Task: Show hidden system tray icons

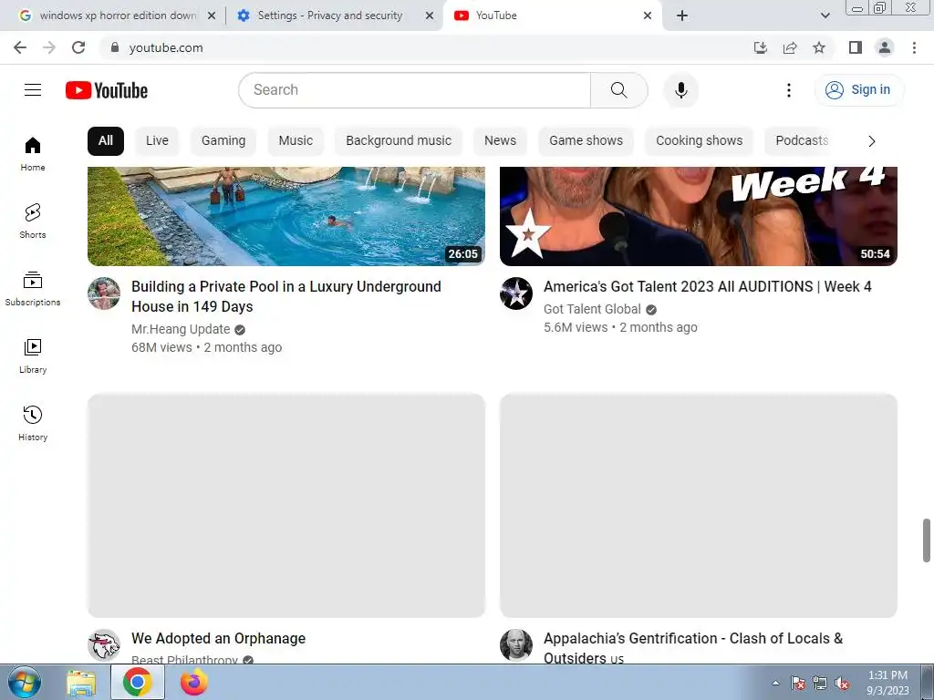Action: [775, 683]
